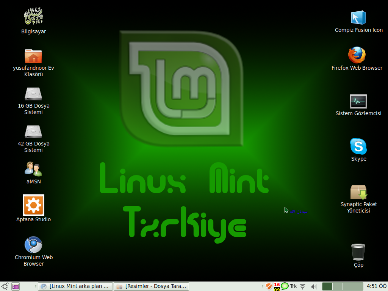
Task: Click the volume speaker tray icon
Action: (314, 286)
